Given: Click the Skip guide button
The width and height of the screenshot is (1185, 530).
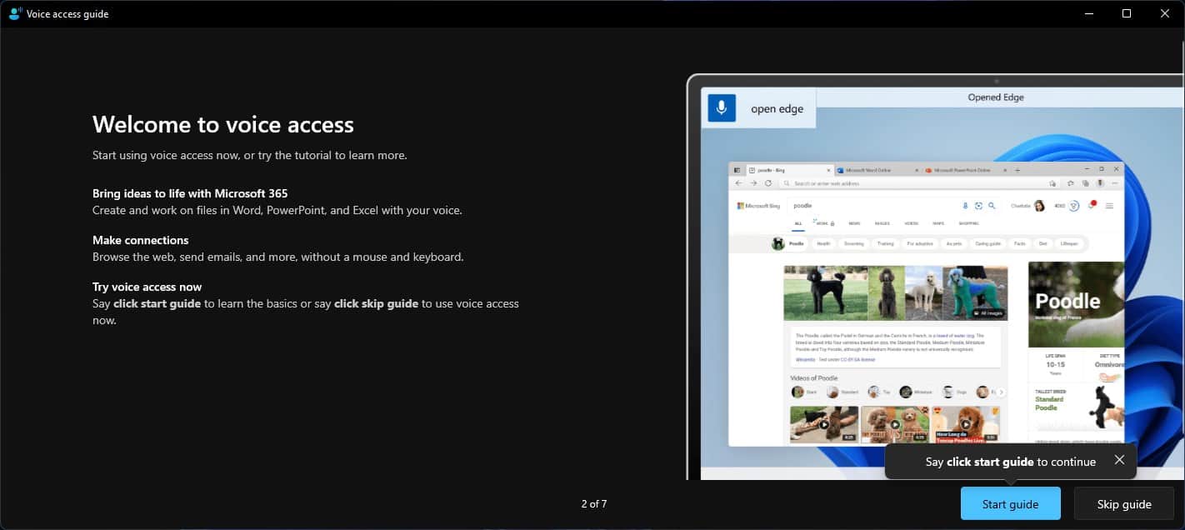Looking at the screenshot, I should (1124, 504).
